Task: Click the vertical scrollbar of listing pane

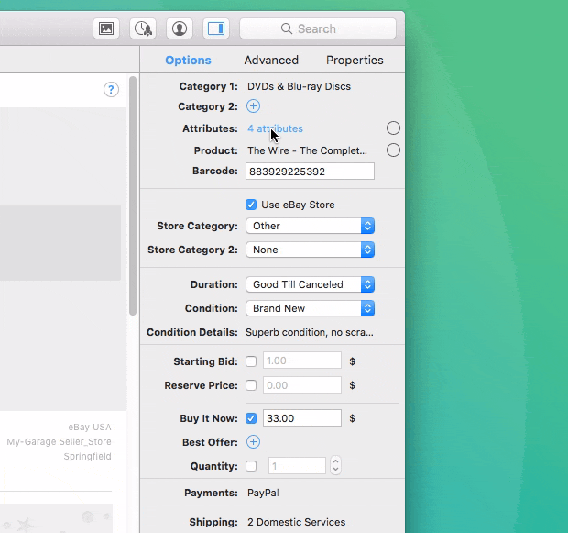Action: click(x=133, y=196)
